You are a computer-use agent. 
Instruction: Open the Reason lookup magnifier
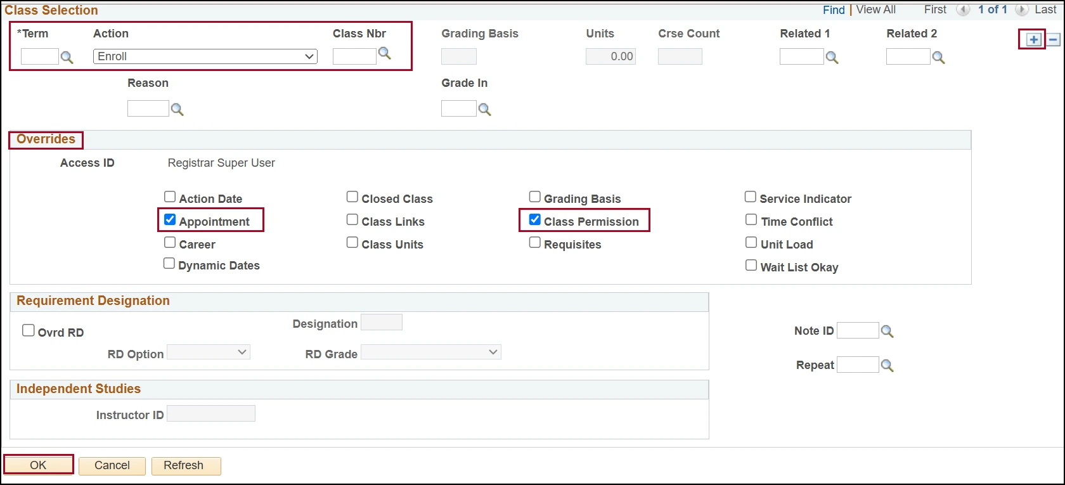coord(177,110)
